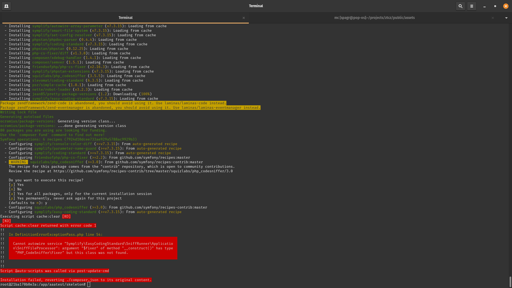Click package name phpstan/phpdoc-parser
Screen dimensions: 512x288
(x=55, y=40)
